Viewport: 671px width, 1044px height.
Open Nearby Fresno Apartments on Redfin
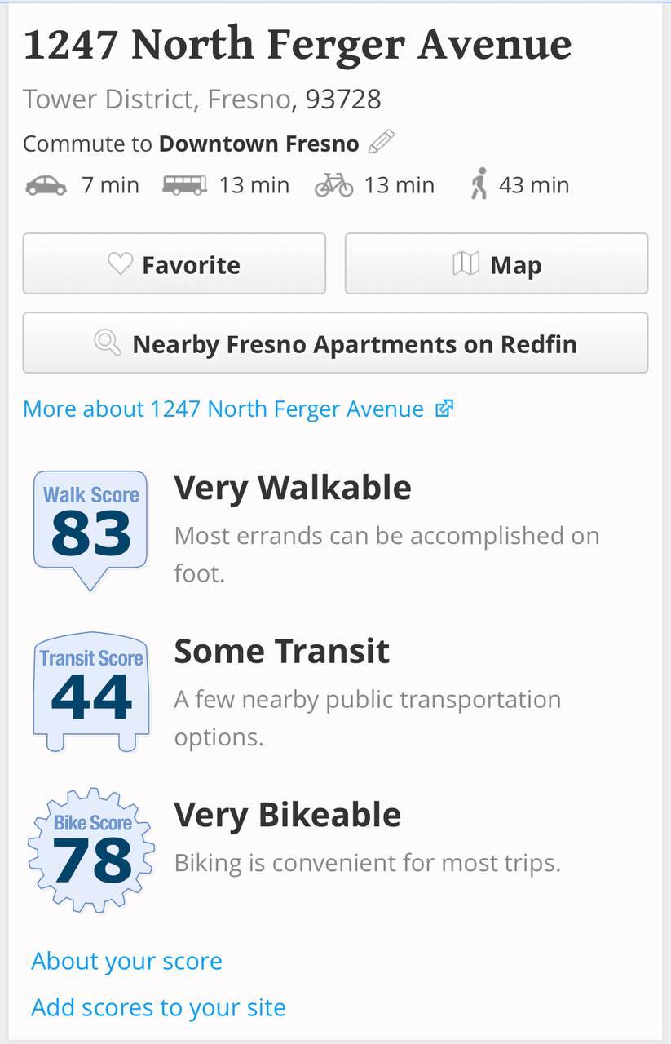335,343
